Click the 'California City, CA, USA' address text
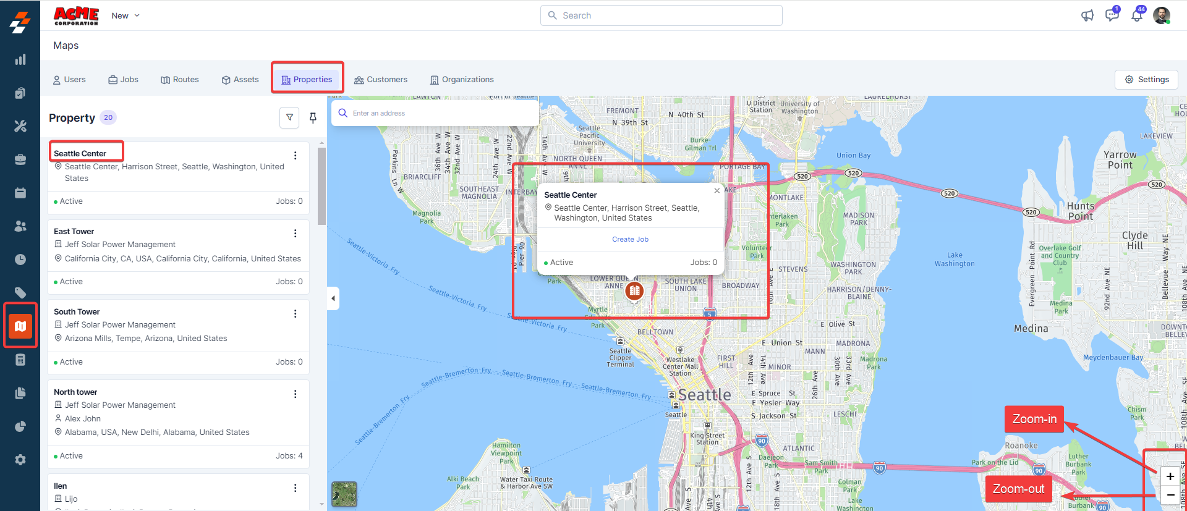 click(x=183, y=259)
